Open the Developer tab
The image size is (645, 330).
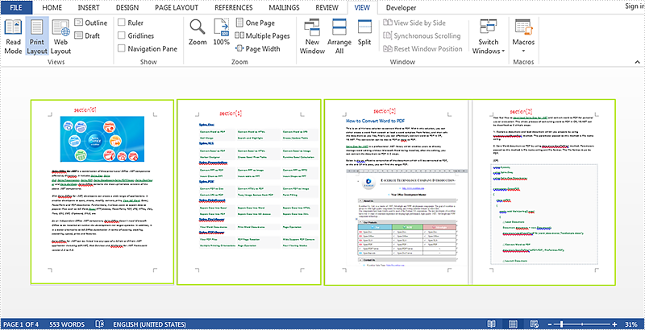coord(401,7)
